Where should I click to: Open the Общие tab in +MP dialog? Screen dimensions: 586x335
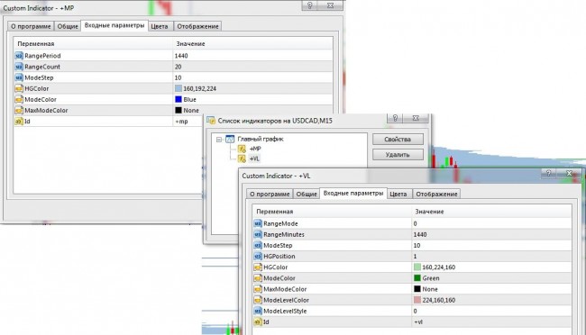[x=68, y=26]
